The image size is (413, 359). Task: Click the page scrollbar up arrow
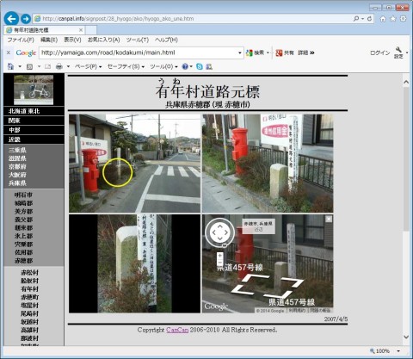coord(406,82)
